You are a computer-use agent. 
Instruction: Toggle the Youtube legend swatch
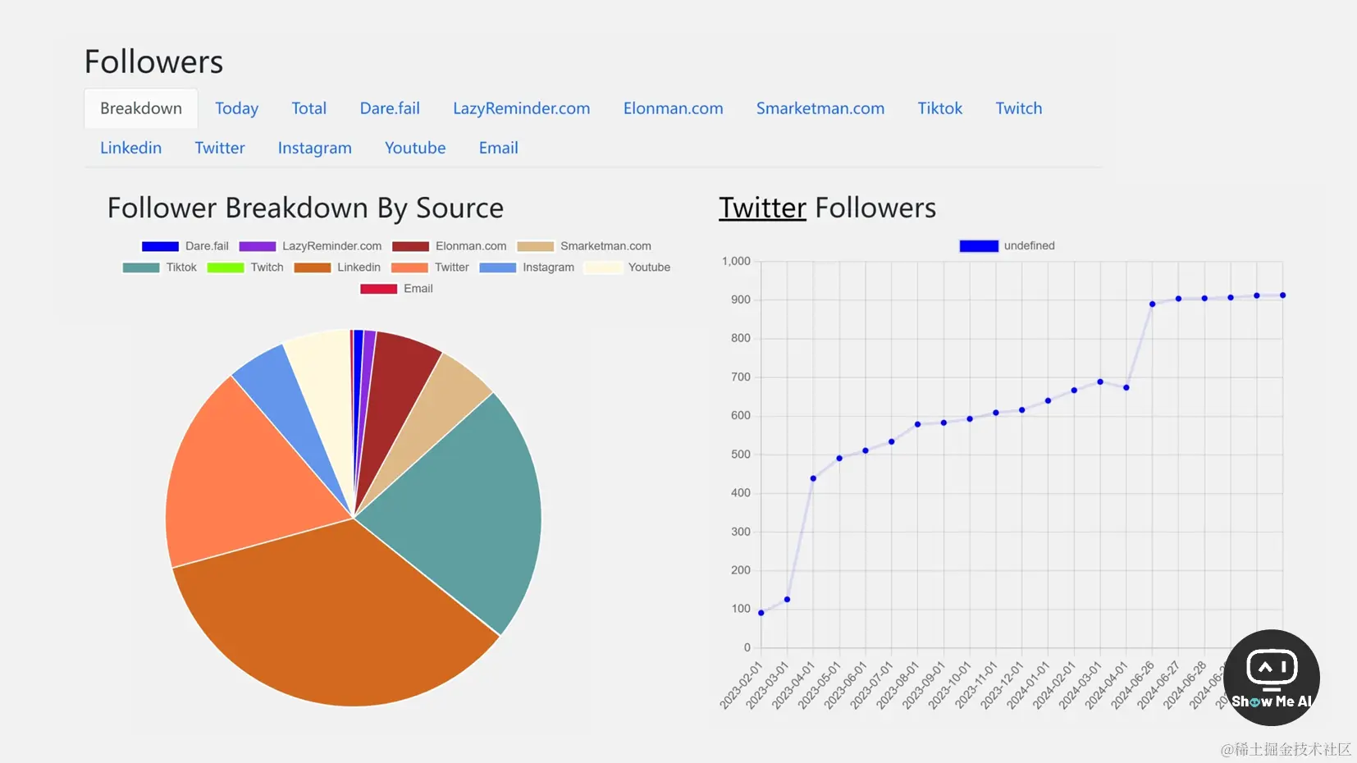(603, 267)
